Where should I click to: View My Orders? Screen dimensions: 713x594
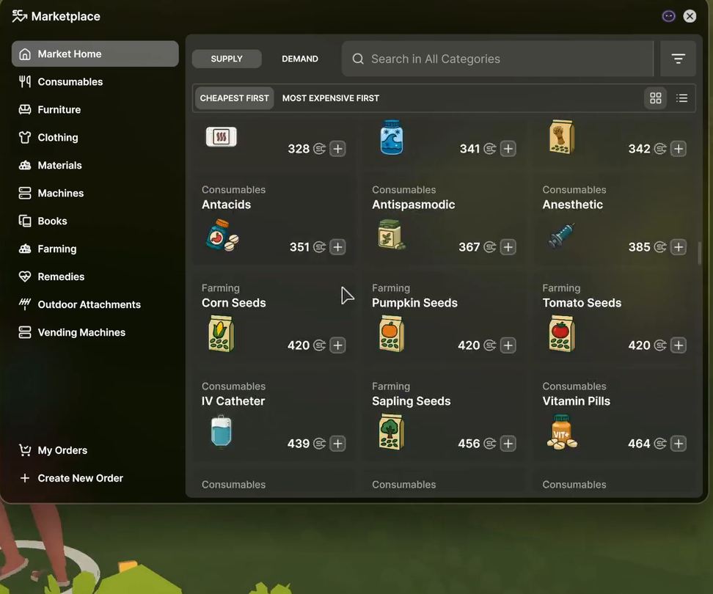pyautogui.click(x=95, y=450)
